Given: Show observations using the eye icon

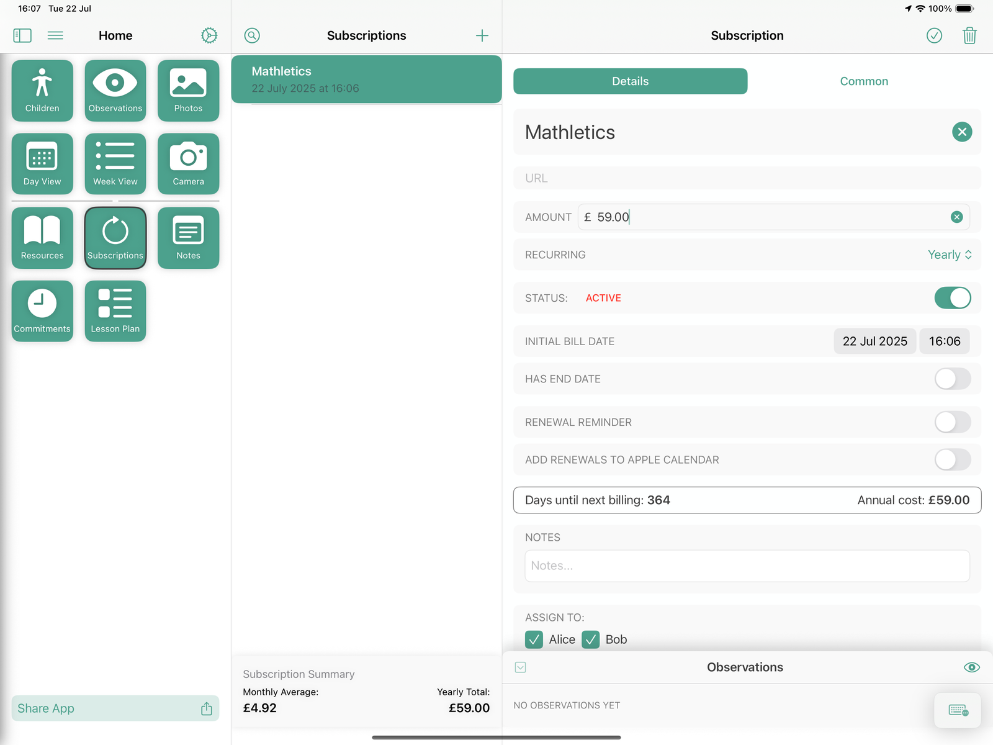Looking at the screenshot, I should tap(971, 667).
